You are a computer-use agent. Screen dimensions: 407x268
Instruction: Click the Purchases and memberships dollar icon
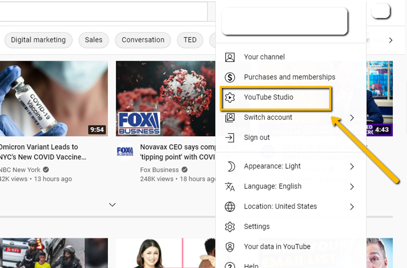pos(230,77)
